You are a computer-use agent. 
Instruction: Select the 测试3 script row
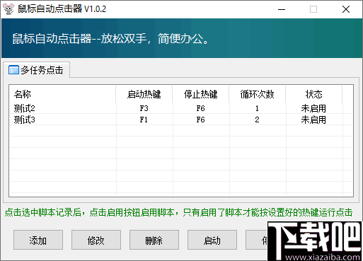click(x=181, y=120)
